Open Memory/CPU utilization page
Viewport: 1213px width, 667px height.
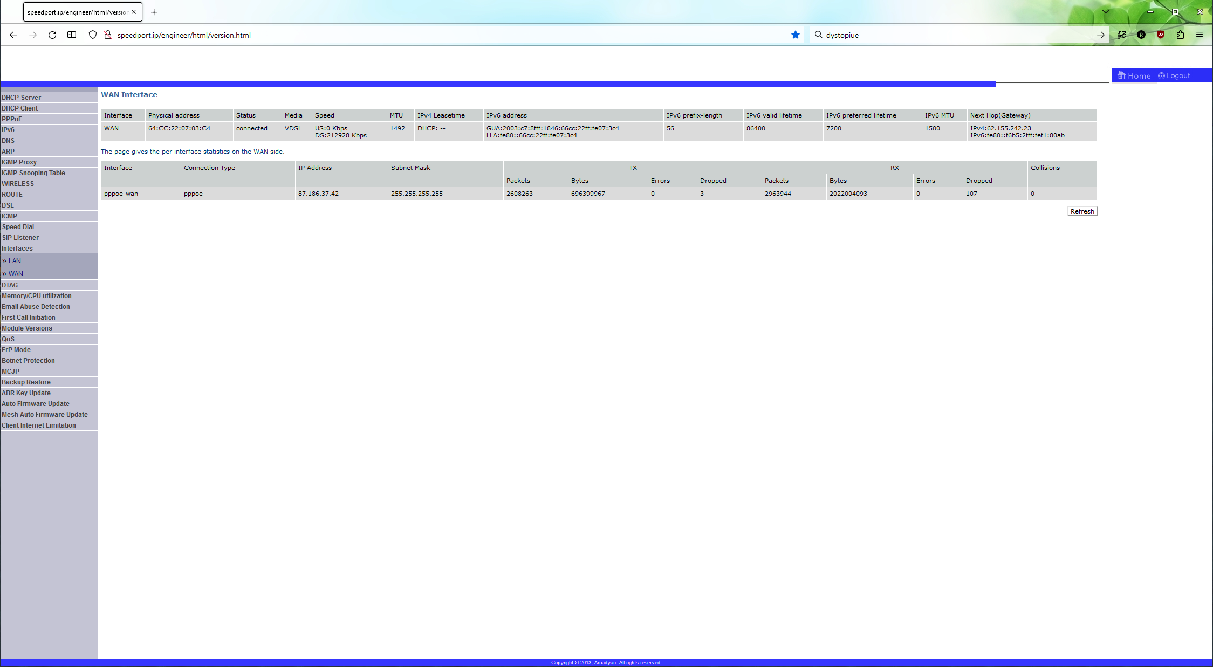pyautogui.click(x=37, y=296)
